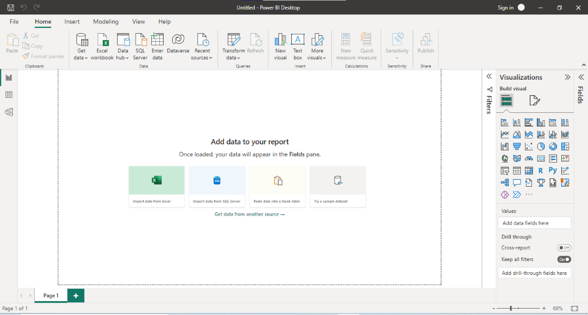Click the Save icon in title bar
The height and width of the screenshot is (315, 588).
click(x=11, y=7)
